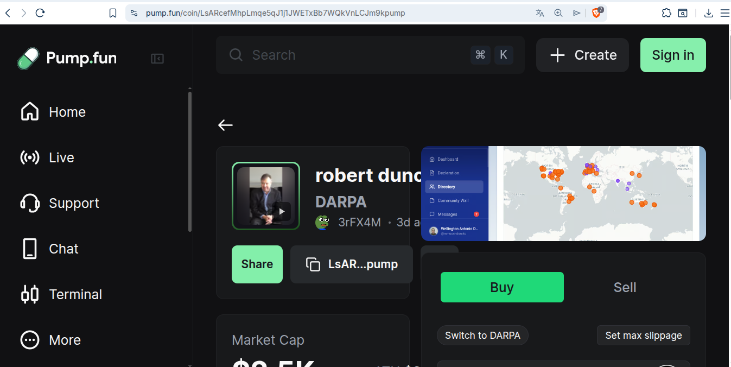Reload the page
This screenshot has width=731, height=367.
40,13
